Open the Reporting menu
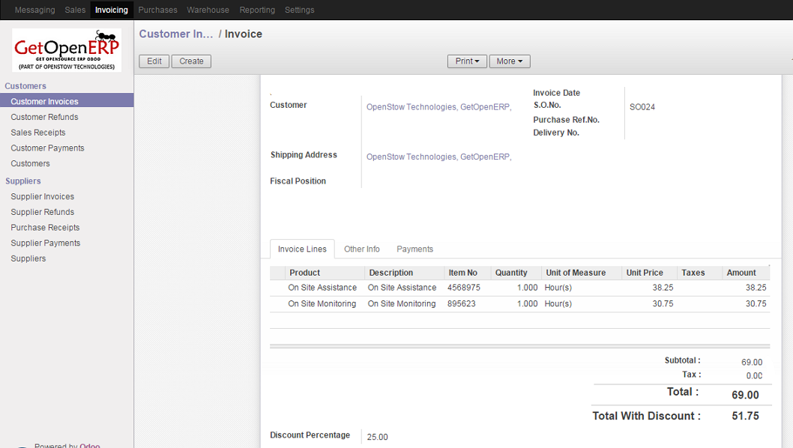Viewport: 793px width, 448px height. 257,10
